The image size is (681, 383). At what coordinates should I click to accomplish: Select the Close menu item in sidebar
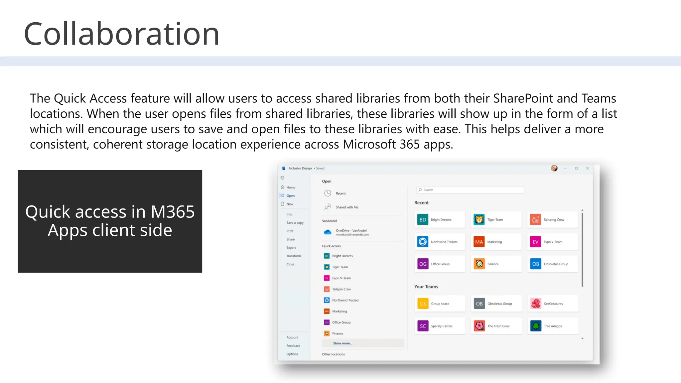click(290, 264)
